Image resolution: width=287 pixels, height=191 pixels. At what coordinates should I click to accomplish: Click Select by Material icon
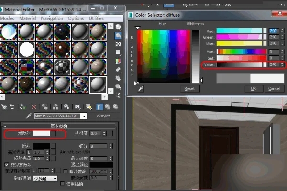(x=118, y=86)
